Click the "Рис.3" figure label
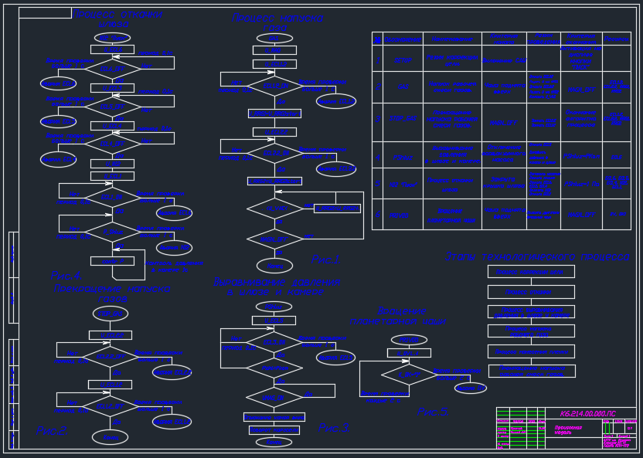Screen dimensions: 643x458 334,428
